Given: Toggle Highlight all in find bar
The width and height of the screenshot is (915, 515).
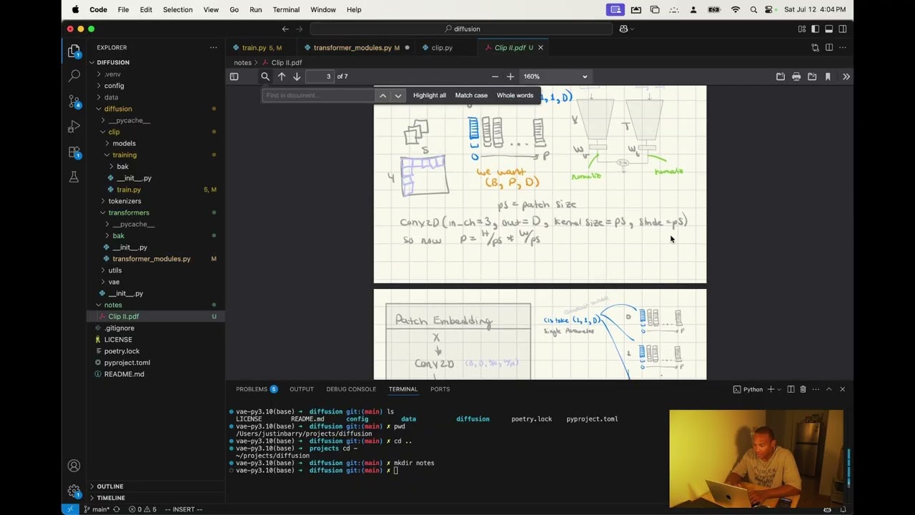Looking at the screenshot, I should click(x=430, y=95).
